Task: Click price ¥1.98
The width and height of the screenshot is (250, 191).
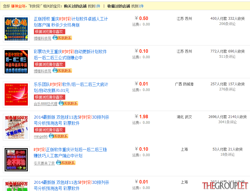Action: [x=142, y=117]
